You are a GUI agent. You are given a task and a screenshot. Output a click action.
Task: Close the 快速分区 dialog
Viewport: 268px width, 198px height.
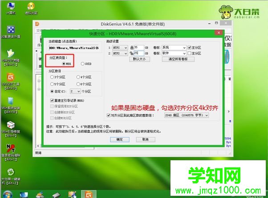219,33
